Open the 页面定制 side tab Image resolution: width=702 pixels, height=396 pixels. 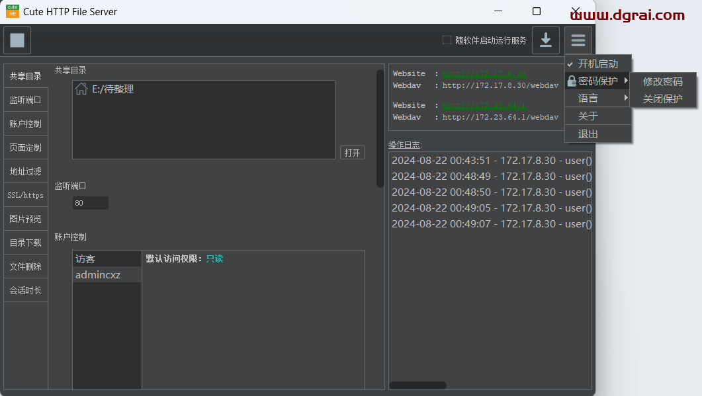point(26,147)
